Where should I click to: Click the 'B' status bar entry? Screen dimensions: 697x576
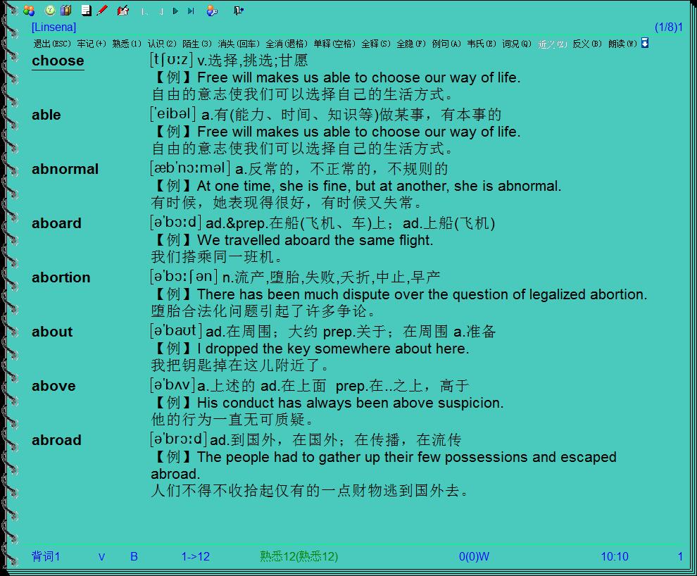point(134,556)
